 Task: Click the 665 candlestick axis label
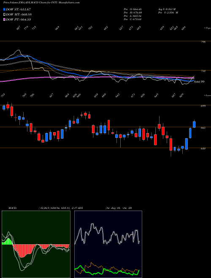[203, 128]
